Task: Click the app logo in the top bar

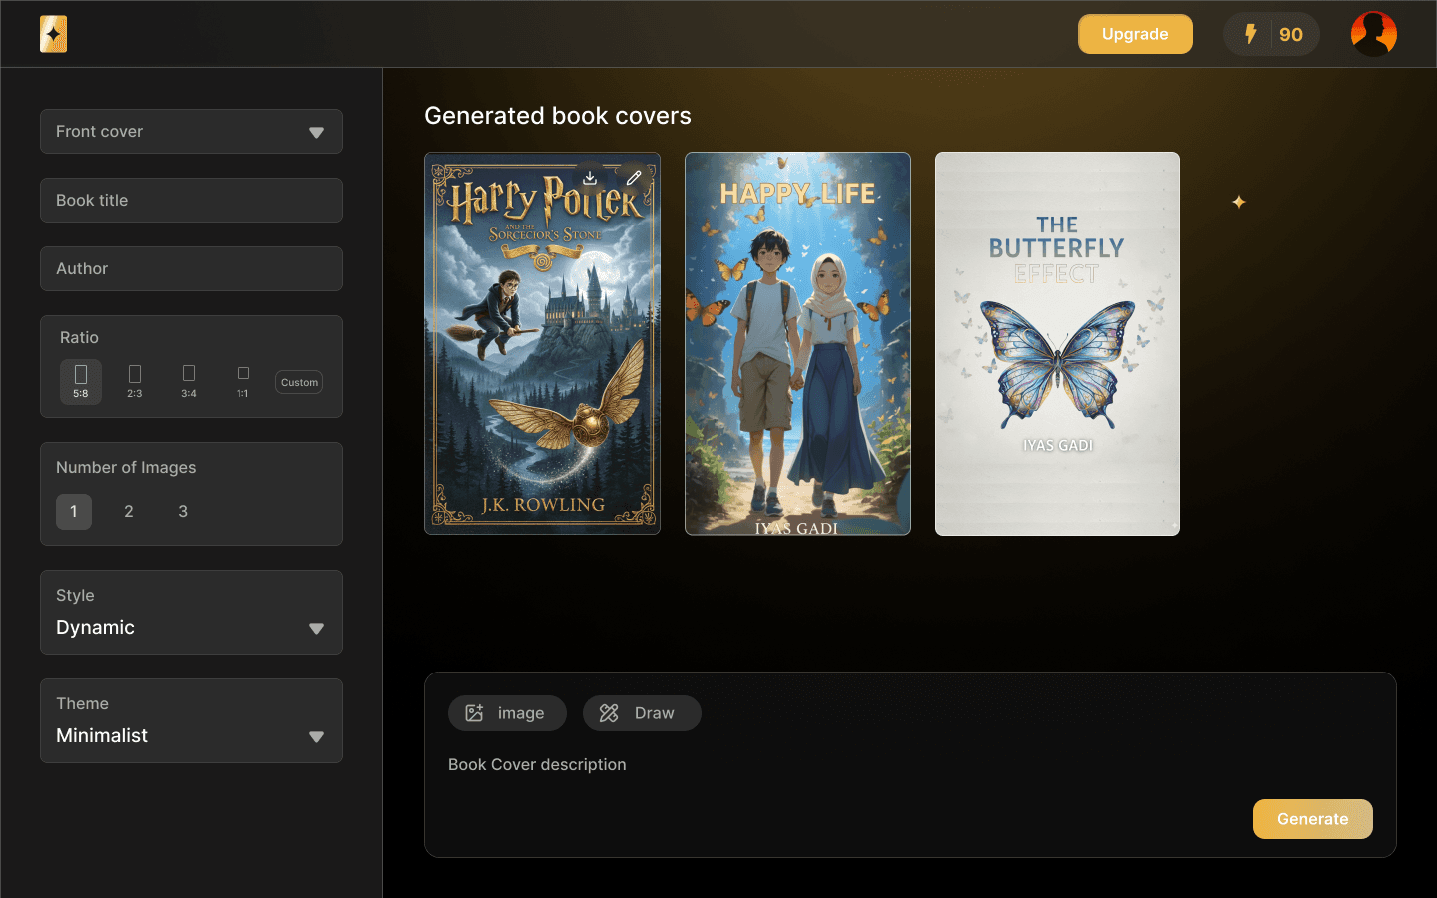Action: [54, 34]
